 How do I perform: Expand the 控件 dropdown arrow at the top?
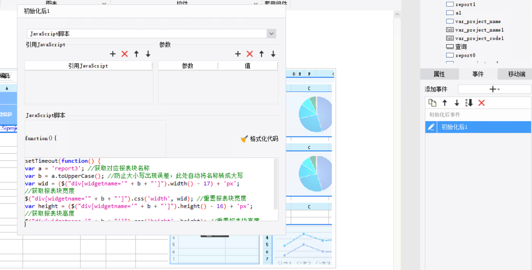point(256,3)
